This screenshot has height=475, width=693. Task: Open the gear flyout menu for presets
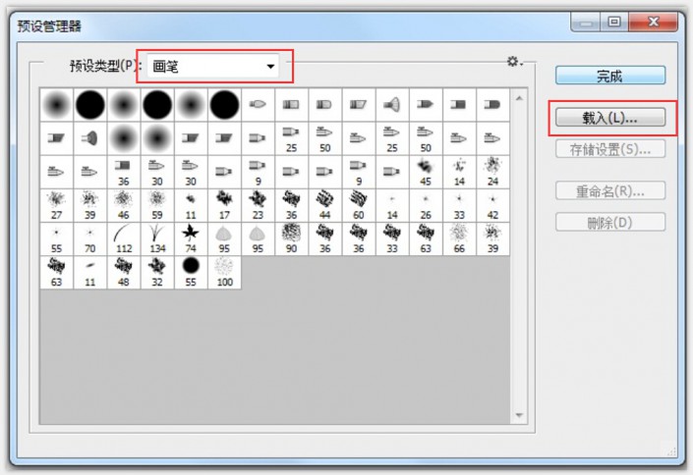pyautogui.click(x=513, y=62)
